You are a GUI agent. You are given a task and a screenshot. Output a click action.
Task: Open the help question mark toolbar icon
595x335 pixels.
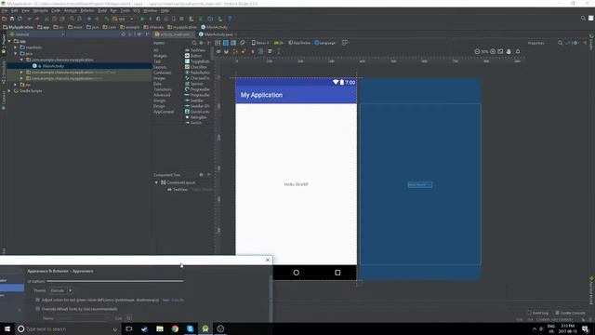230,19
